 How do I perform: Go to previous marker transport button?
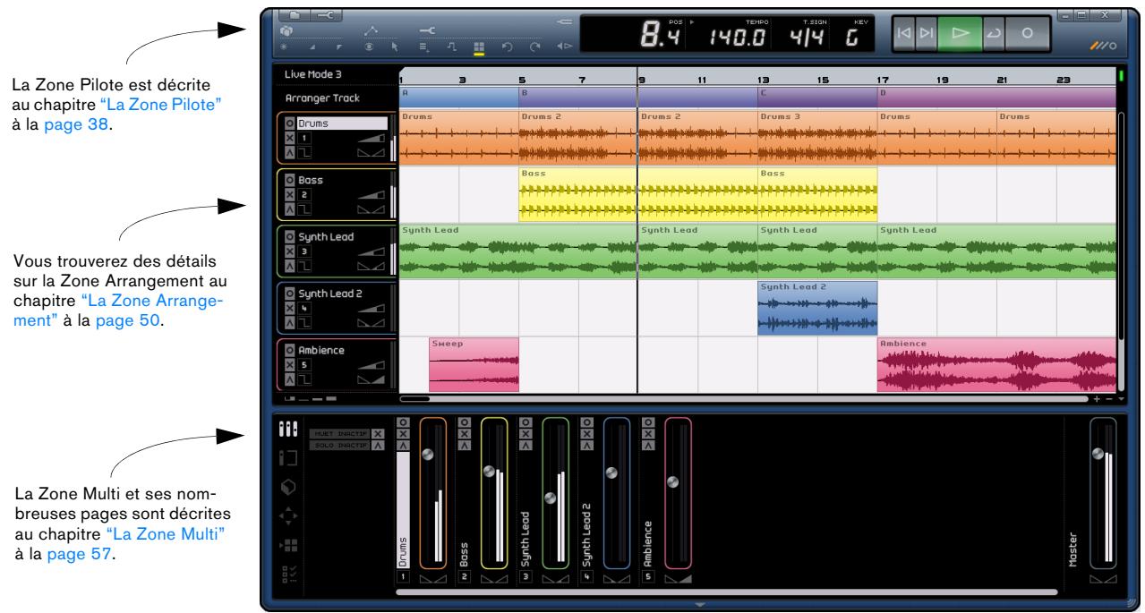903,32
